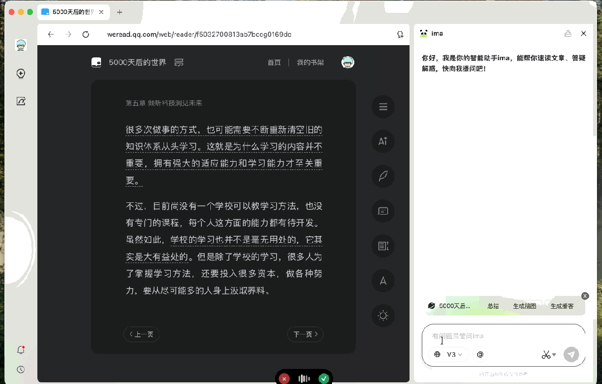Open the AI assistant reader button
The width and height of the screenshot is (602, 384).
(x=383, y=141)
